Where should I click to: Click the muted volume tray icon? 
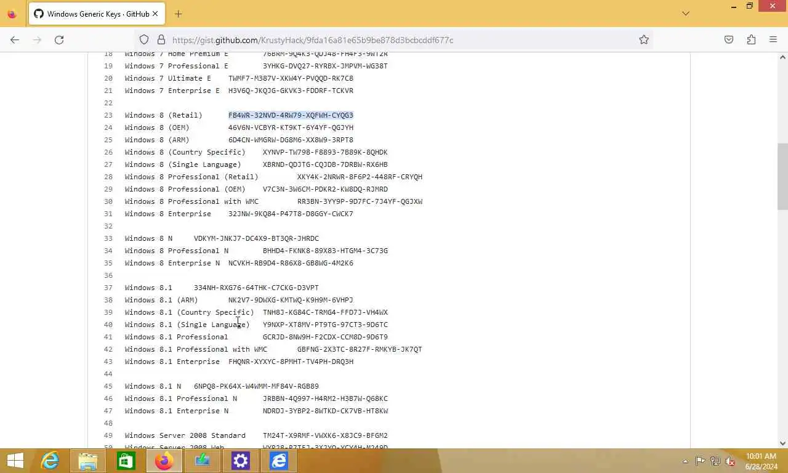coord(730,461)
